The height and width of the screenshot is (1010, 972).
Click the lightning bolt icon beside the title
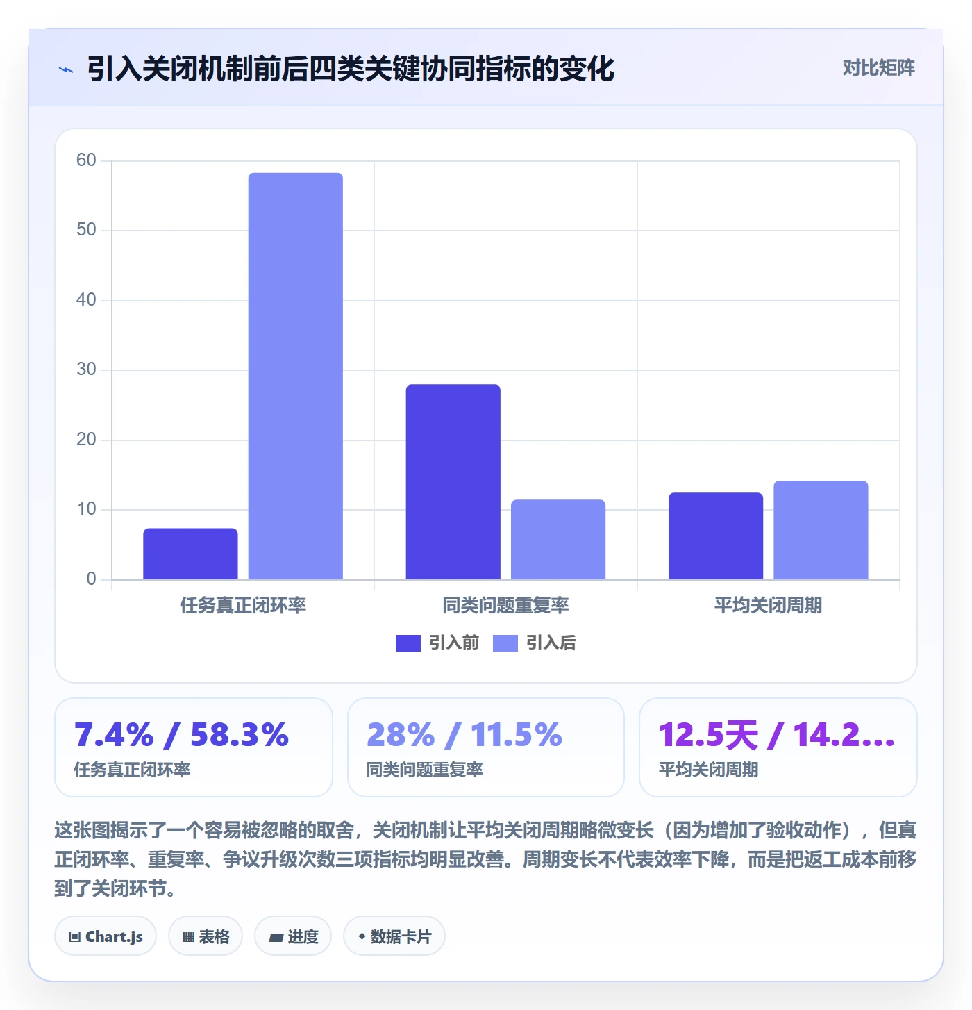(66, 69)
